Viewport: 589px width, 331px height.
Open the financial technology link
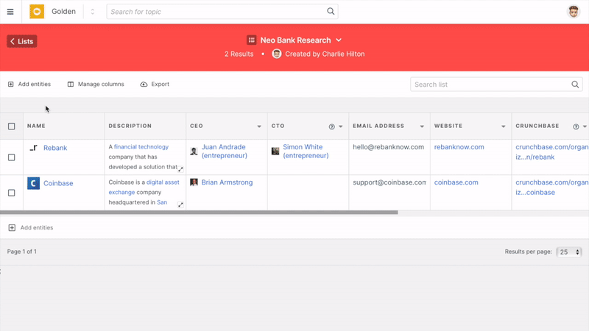[141, 146]
